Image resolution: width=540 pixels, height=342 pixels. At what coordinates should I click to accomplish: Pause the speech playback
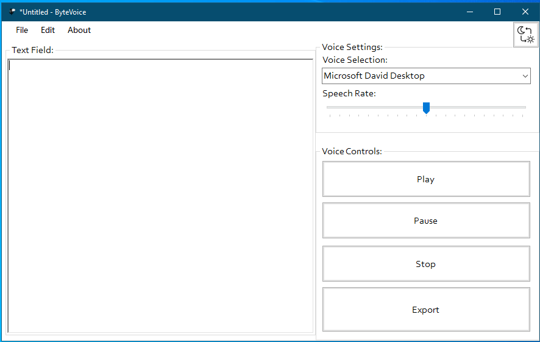click(426, 221)
